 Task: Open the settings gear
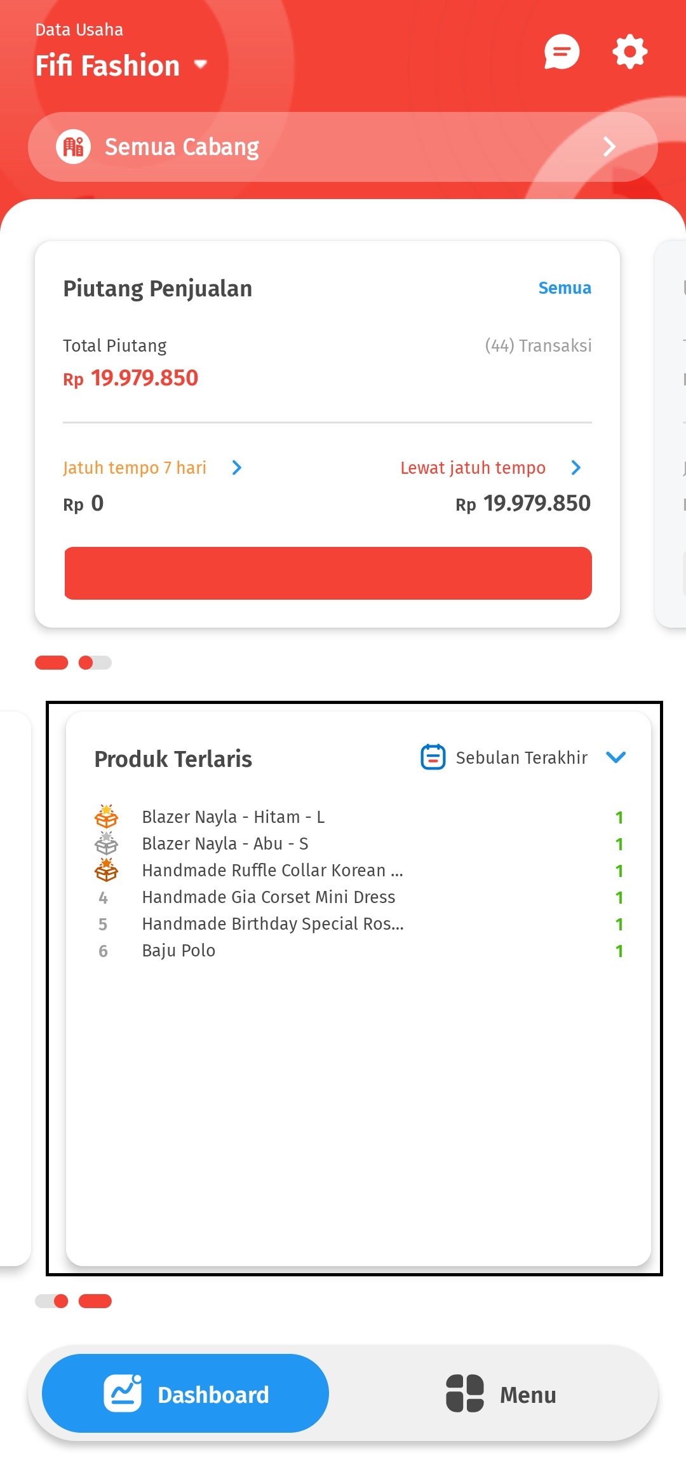tap(629, 52)
